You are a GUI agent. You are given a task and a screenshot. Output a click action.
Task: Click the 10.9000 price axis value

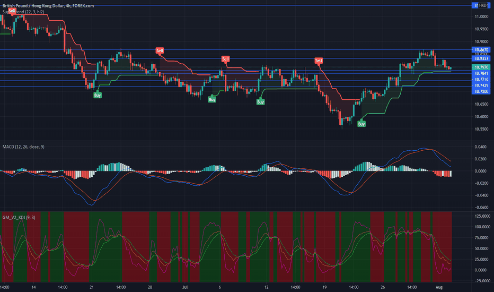pyautogui.click(x=482, y=41)
